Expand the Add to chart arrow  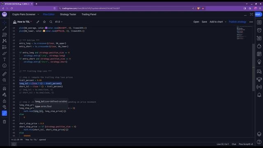226,22
